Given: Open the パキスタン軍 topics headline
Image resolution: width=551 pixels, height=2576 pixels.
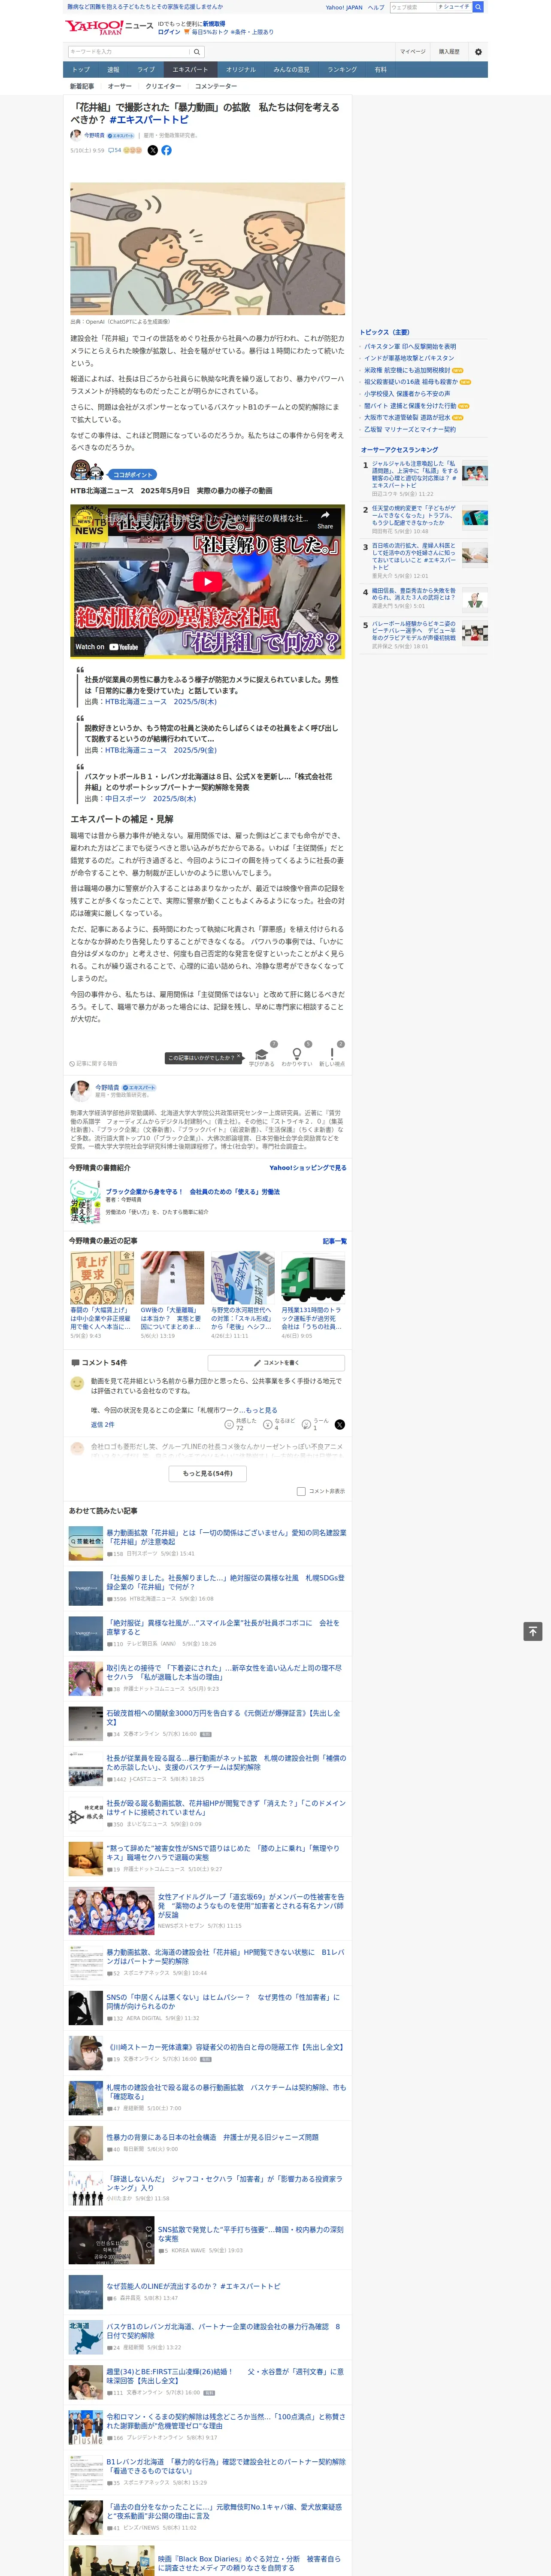Looking at the screenshot, I should (410, 346).
